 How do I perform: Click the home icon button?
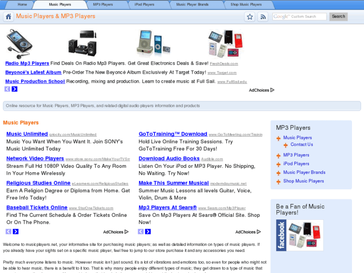coord(9,17)
